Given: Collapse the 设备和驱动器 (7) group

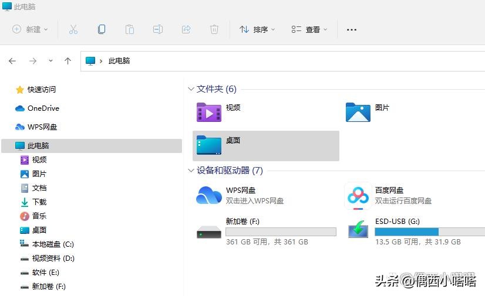Looking at the screenshot, I should click(191, 171).
